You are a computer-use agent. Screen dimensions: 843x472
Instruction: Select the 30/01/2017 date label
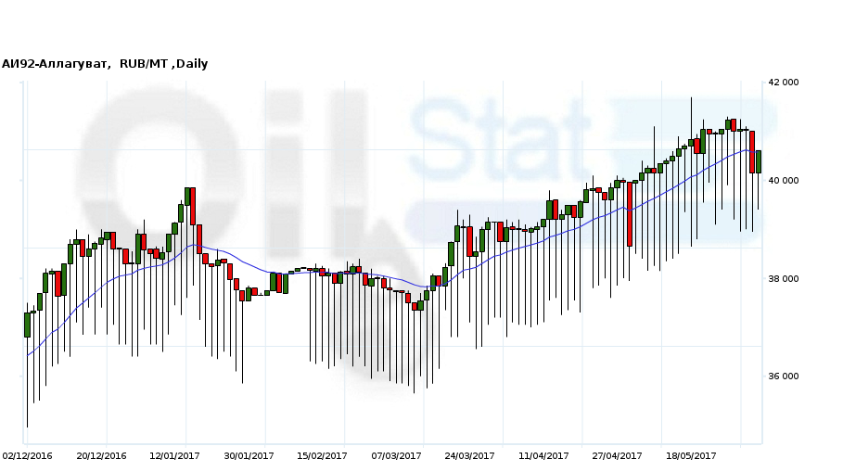[249, 456]
